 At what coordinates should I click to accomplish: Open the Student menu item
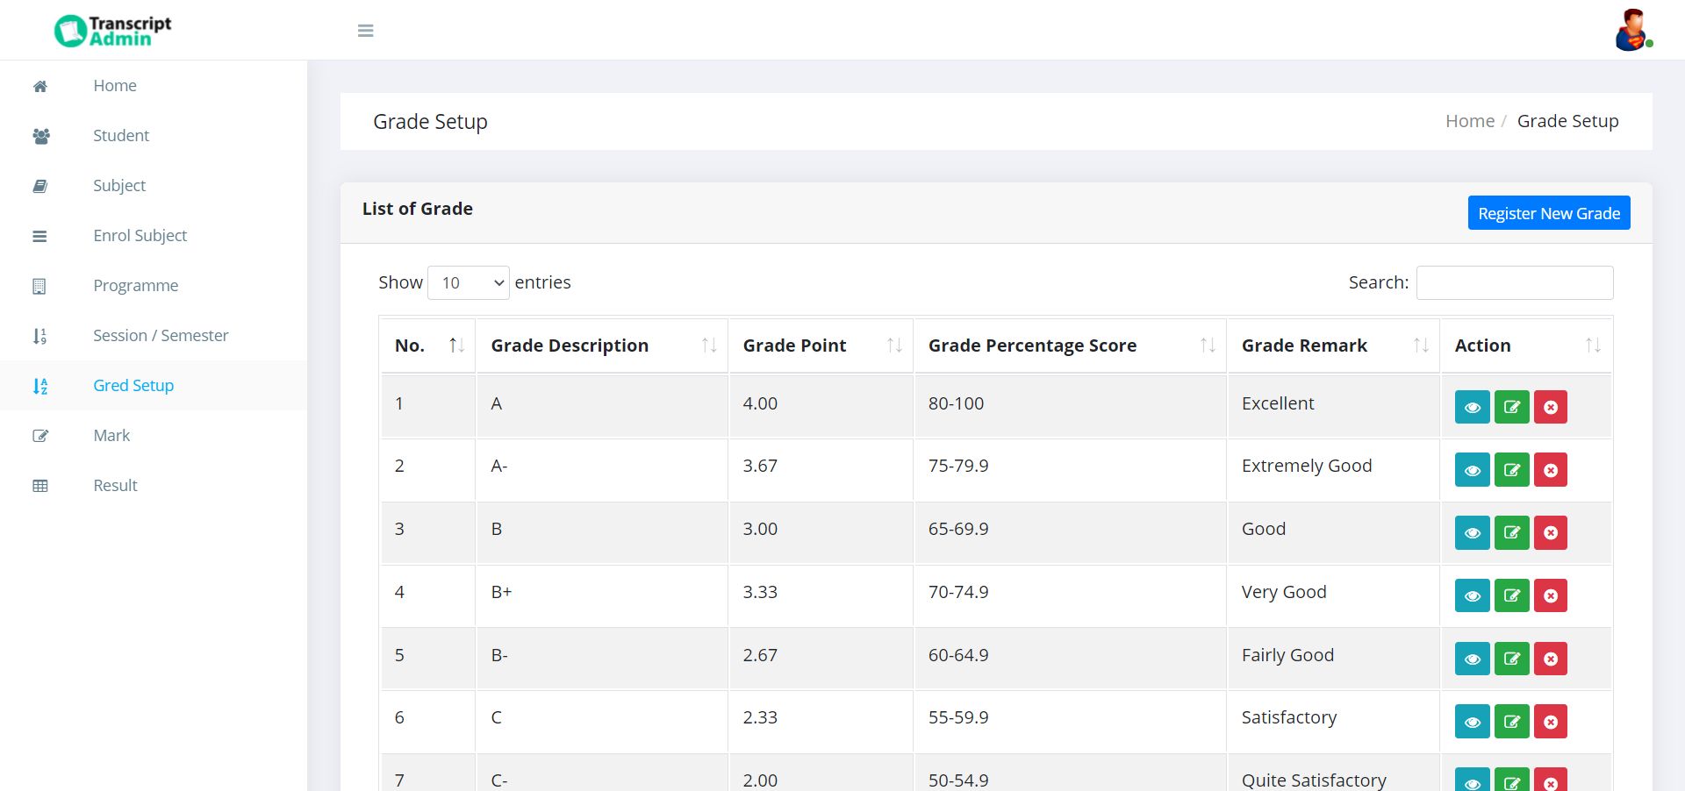pos(121,136)
